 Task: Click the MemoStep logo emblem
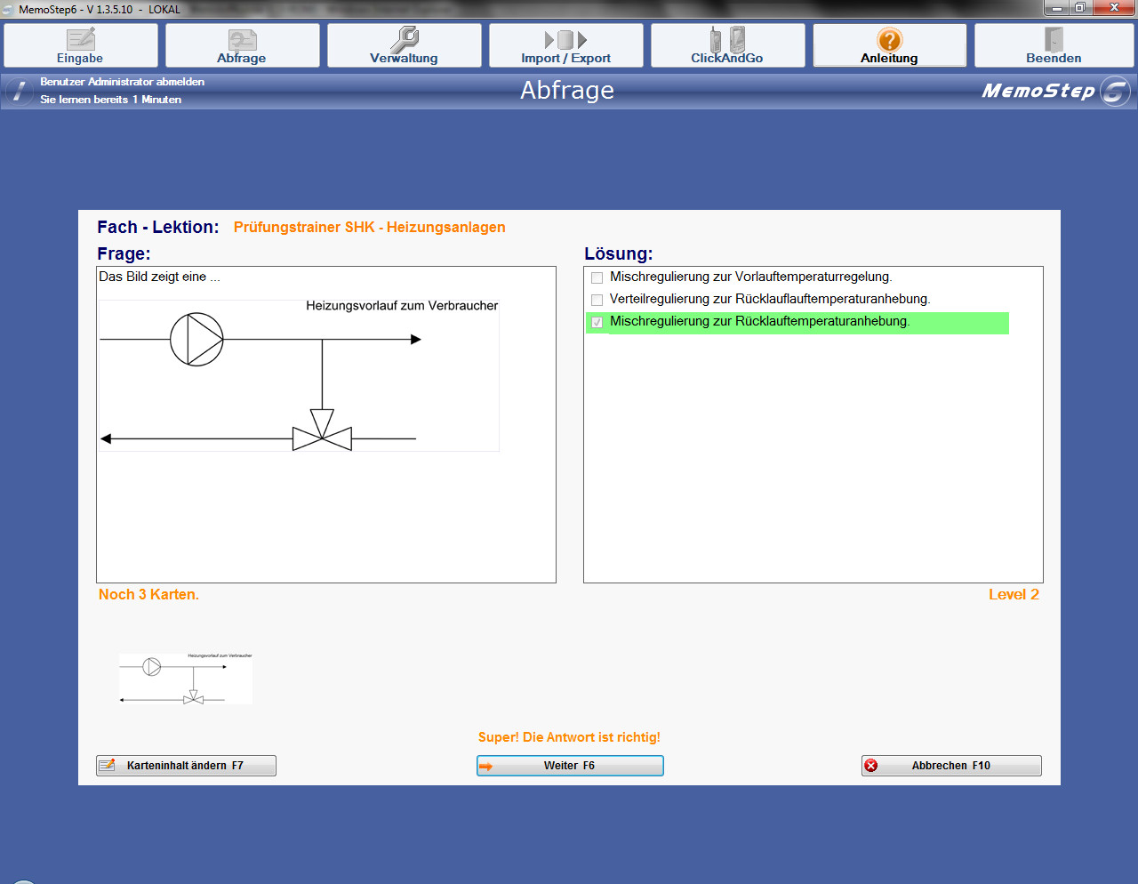[1115, 91]
